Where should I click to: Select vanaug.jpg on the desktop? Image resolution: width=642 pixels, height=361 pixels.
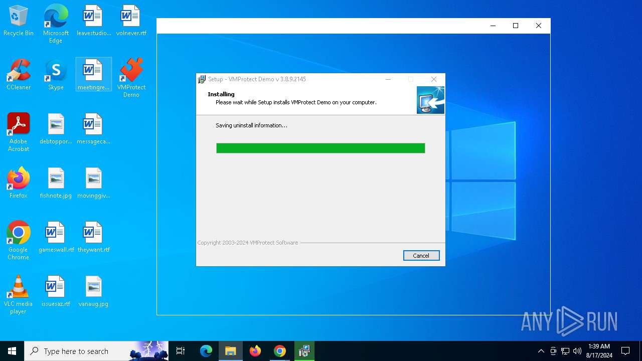point(93,291)
